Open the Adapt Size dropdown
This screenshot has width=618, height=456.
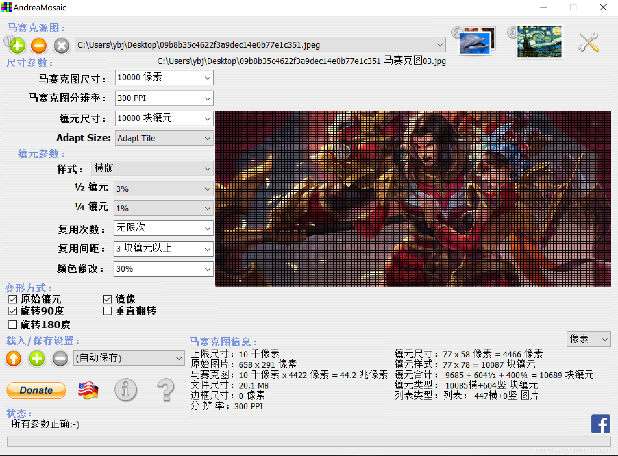pos(164,138)
